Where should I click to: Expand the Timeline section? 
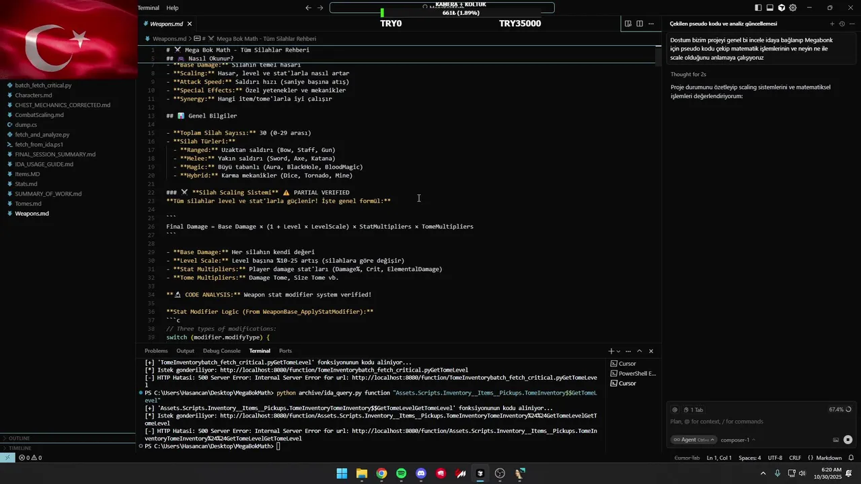67,448
